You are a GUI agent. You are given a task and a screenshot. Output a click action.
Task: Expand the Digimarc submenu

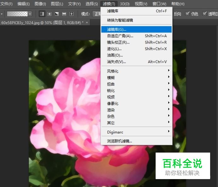point(137,132)
